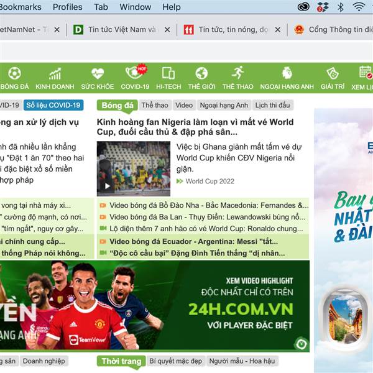Open the tổng thống Pháp nói không article

[x=42, y=253]
